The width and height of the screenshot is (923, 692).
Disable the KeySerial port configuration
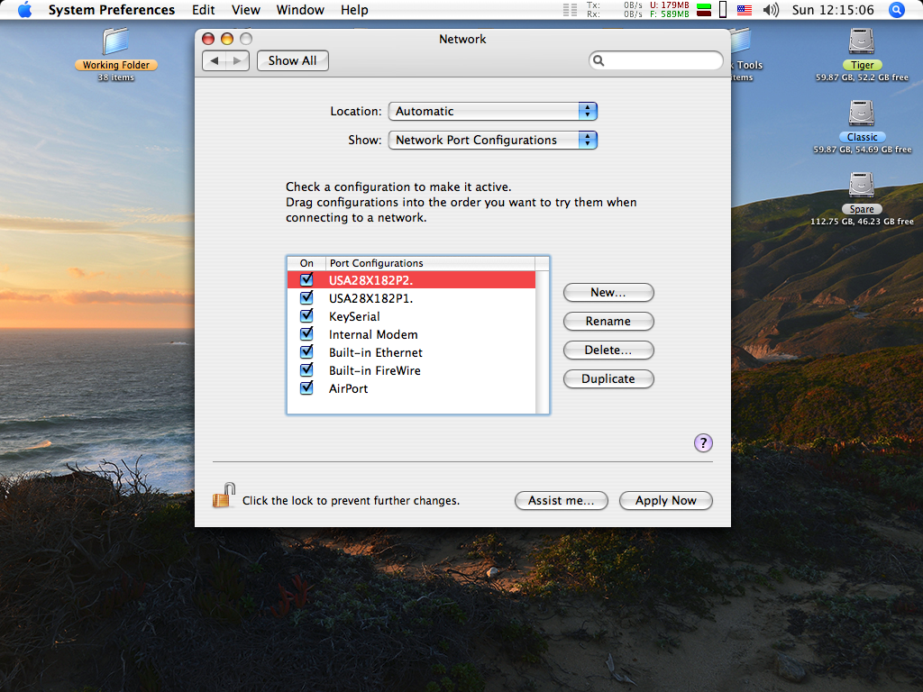tap(306, 316)
